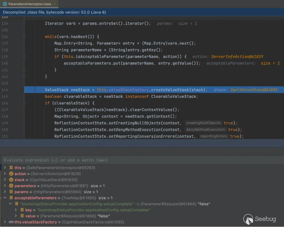Image resolution: width=284 pixels, height=227 pixels.
Task: Expand the 'stack' variable node
Action: click(5, 180)
